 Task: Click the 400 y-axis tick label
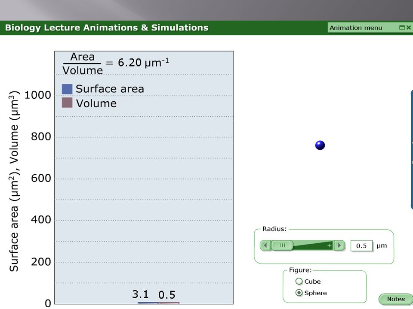pyautogui.click(x=41, y=220)
